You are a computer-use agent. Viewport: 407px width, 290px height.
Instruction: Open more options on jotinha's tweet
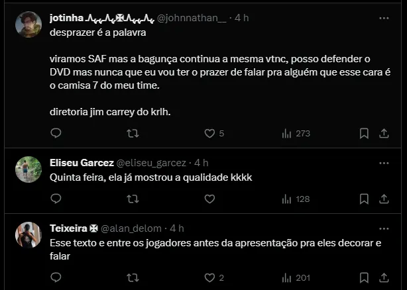click(x=383, y=17)
